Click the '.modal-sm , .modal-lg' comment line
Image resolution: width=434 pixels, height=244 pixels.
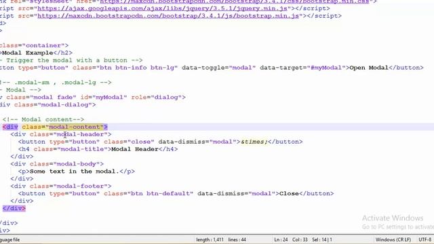[x=56, y=83]
